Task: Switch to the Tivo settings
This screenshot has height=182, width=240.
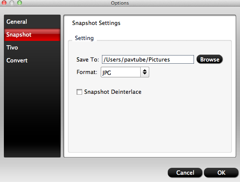Action: (32, 47)
